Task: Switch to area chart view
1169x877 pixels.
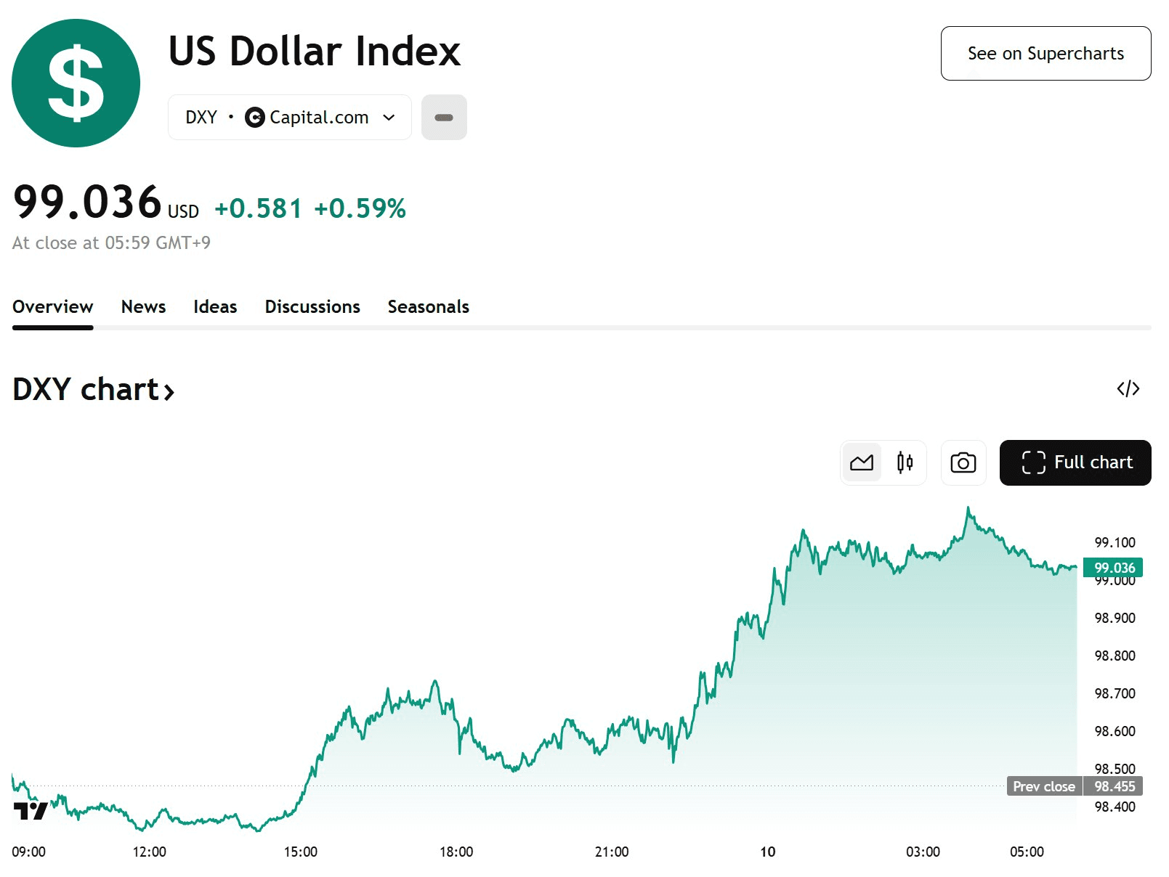Action: [862, 462]
